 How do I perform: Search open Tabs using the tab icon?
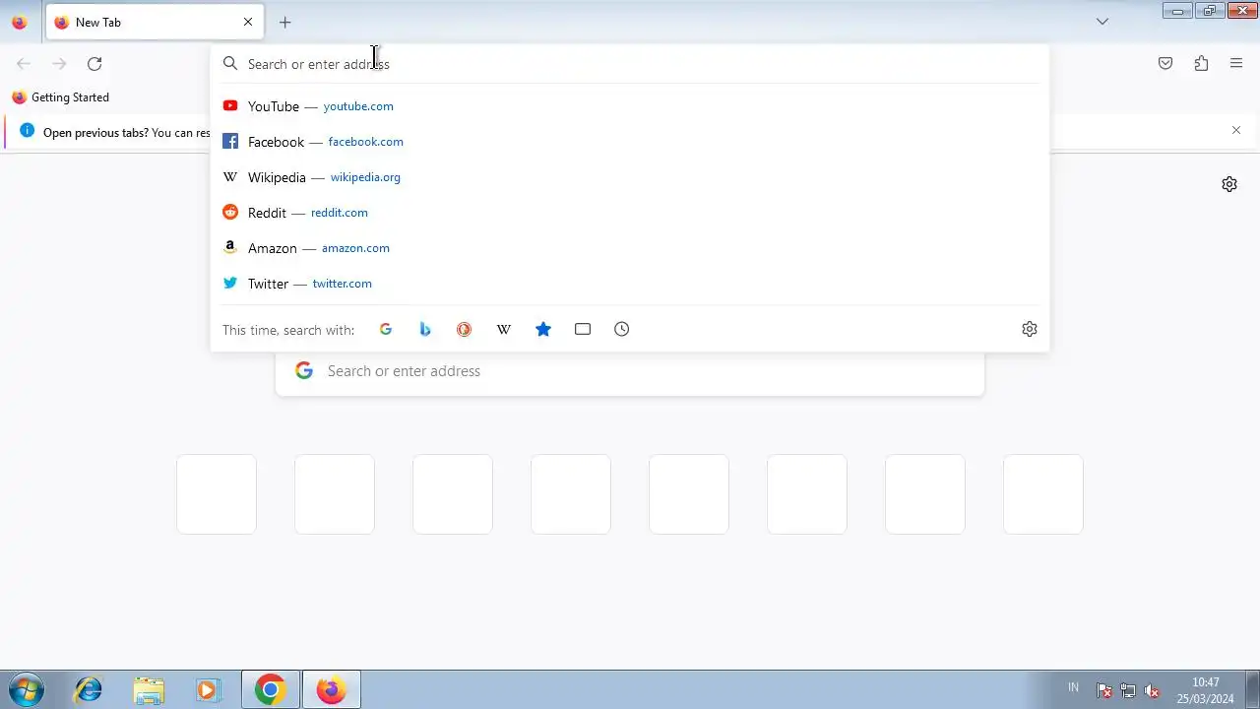click(583, 330)
